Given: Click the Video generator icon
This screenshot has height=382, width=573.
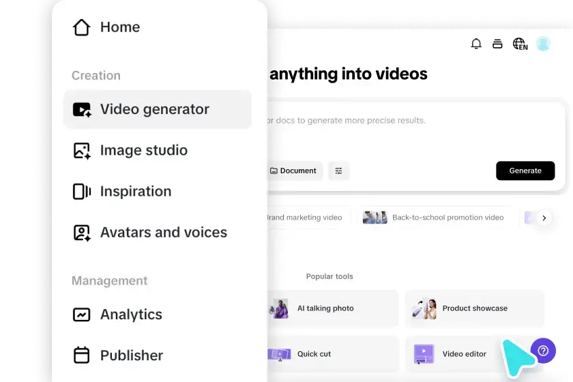Looking at the screenshot, I should coord(81,109).
